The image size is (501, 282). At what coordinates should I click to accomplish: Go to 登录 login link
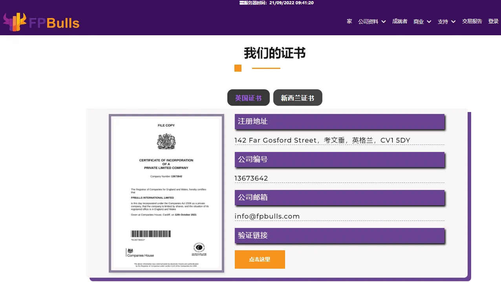tap(493, 22)
